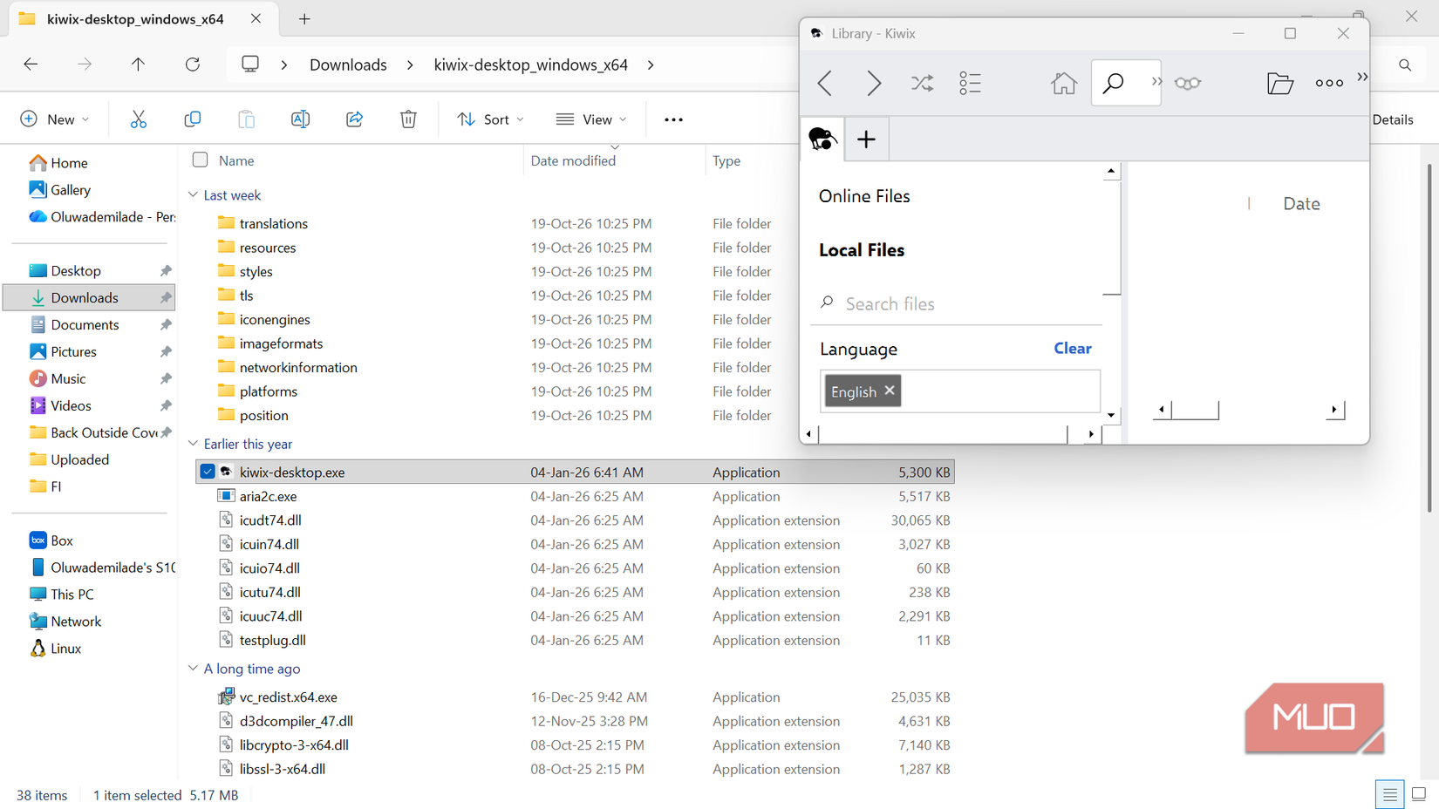Screen dimensions: 1439x809
Task: Open the Sort dropdown in Explorer
Action: coord(490,119)
